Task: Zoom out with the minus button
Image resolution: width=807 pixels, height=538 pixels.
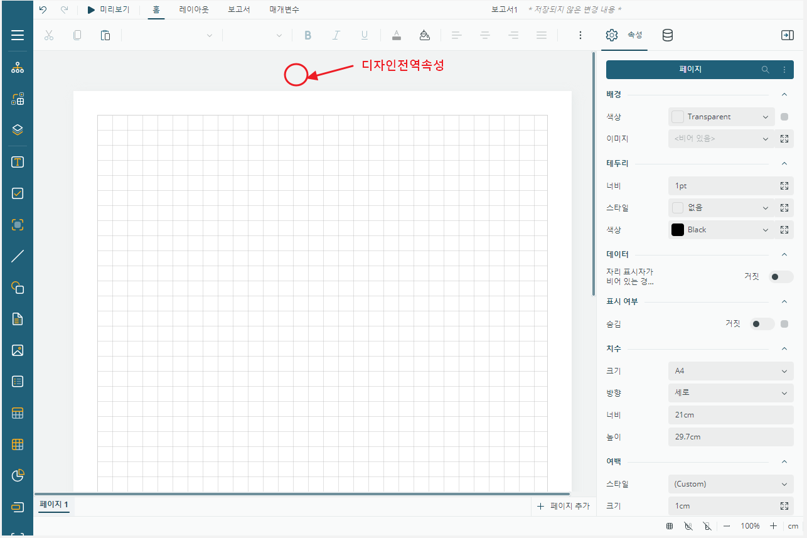Action: (x=727, y=526)
